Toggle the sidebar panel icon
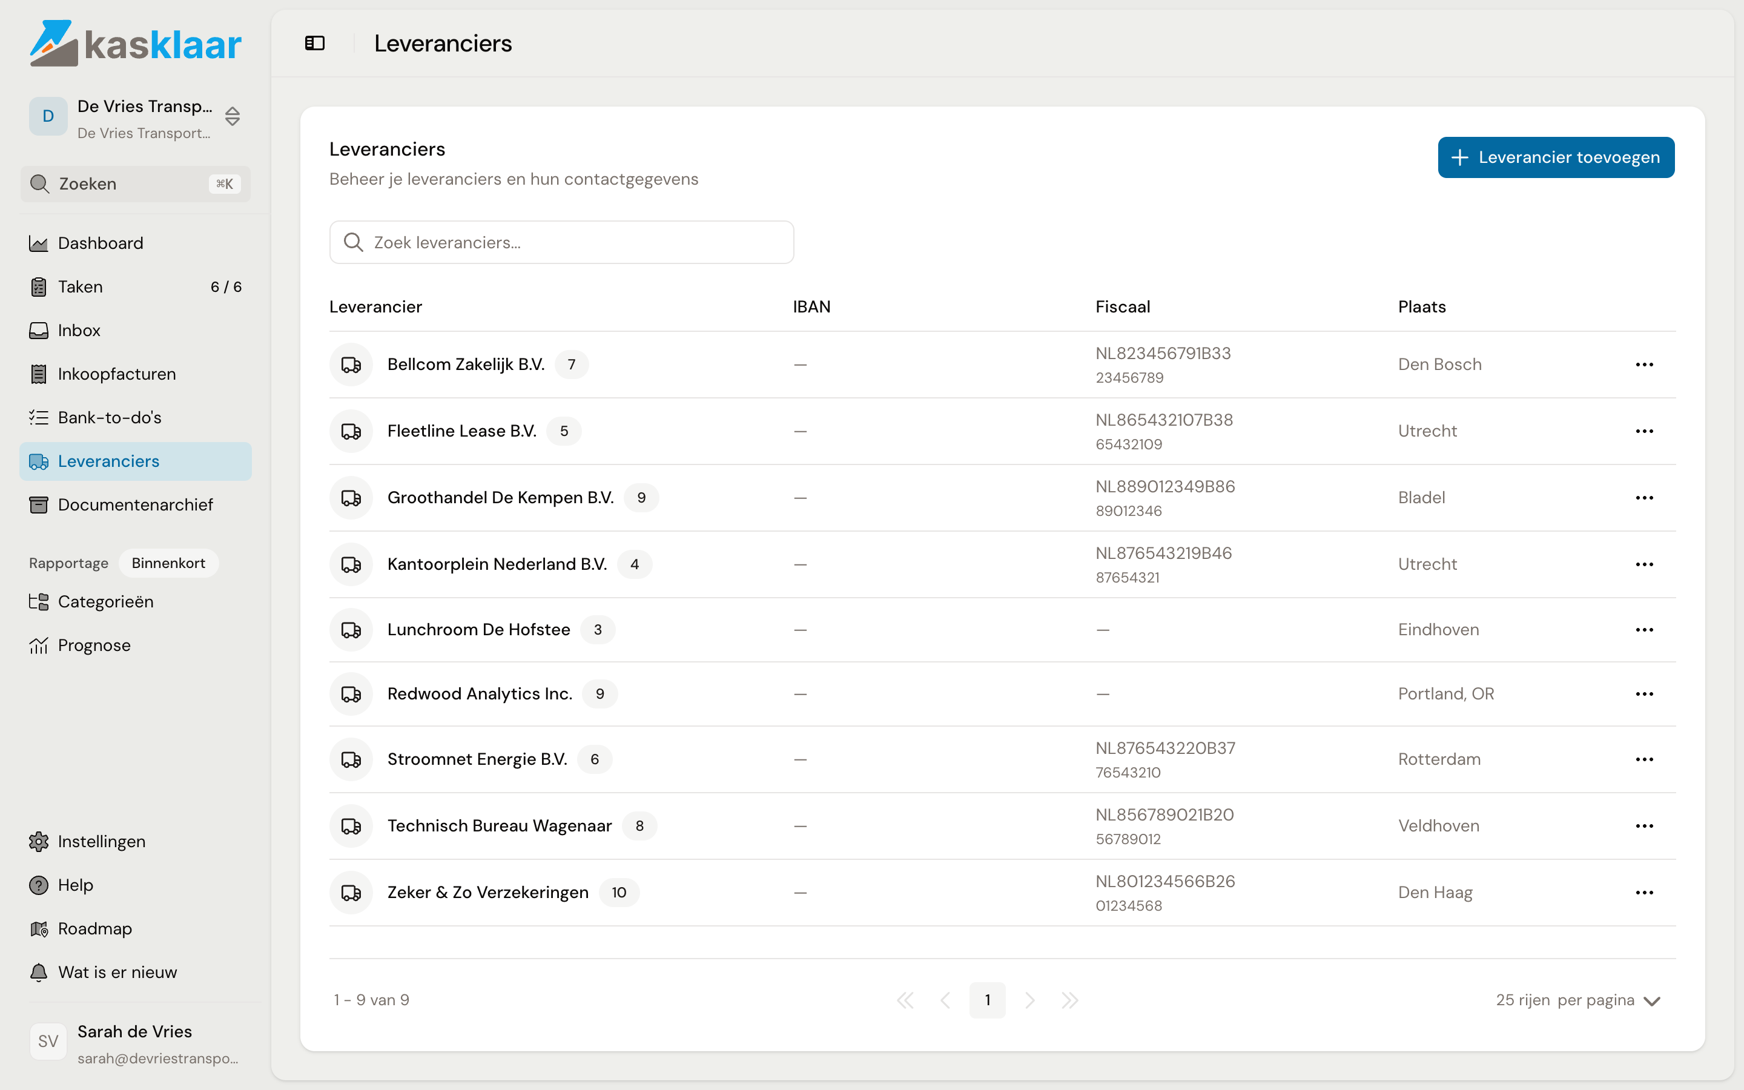Screen dimensions: 1744x1090 pos(315,43)
